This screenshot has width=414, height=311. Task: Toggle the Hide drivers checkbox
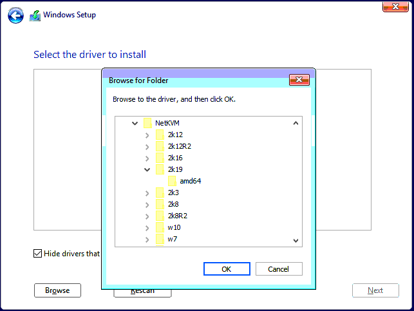click(37, 254)
